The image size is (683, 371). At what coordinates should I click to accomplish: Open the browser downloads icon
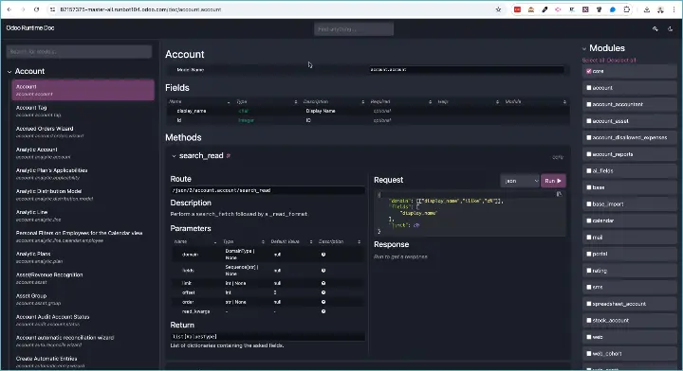(647, 9)
